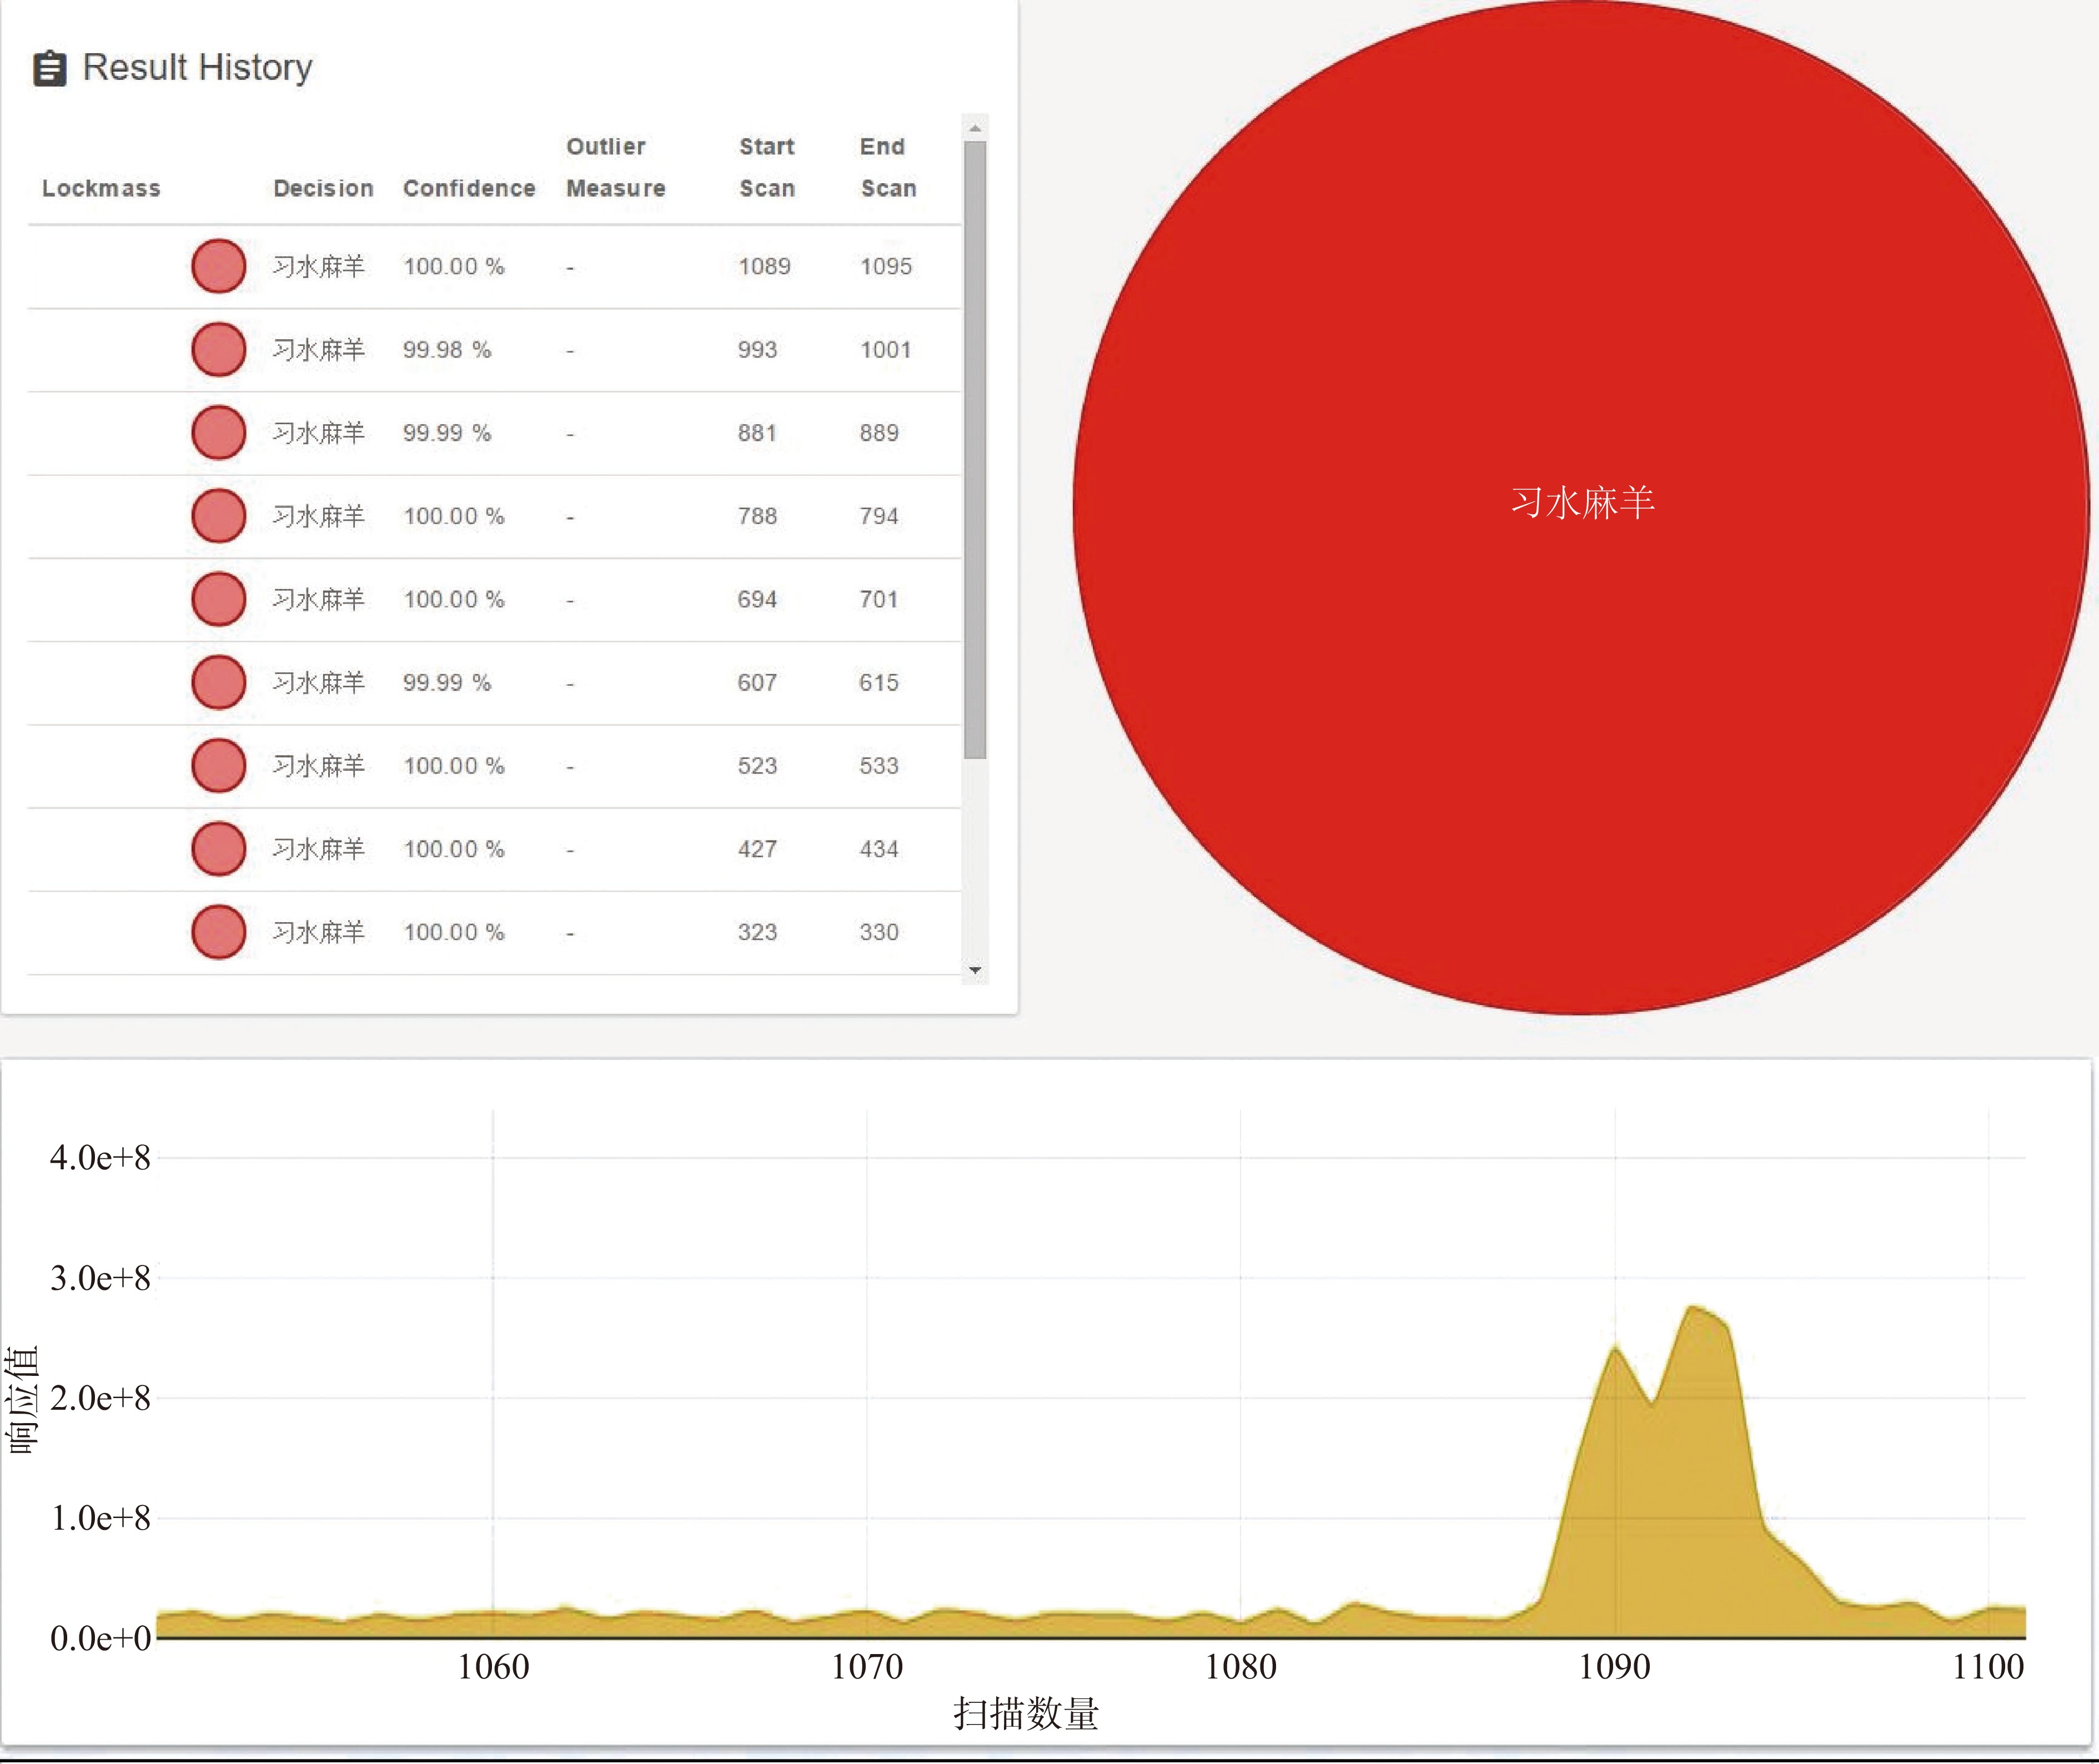Click the Decision column header

323,188
